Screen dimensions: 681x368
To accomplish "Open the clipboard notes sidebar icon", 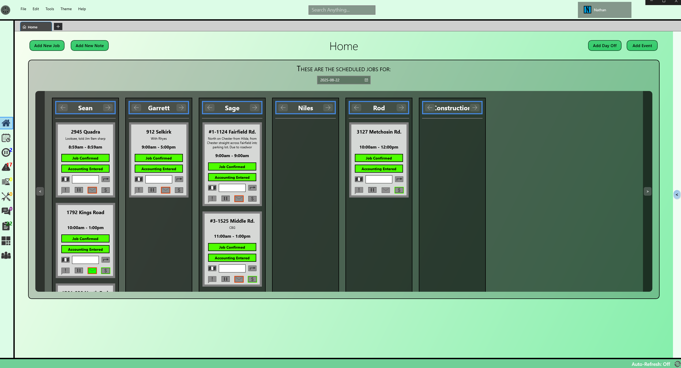I will [x=6, y=226].
